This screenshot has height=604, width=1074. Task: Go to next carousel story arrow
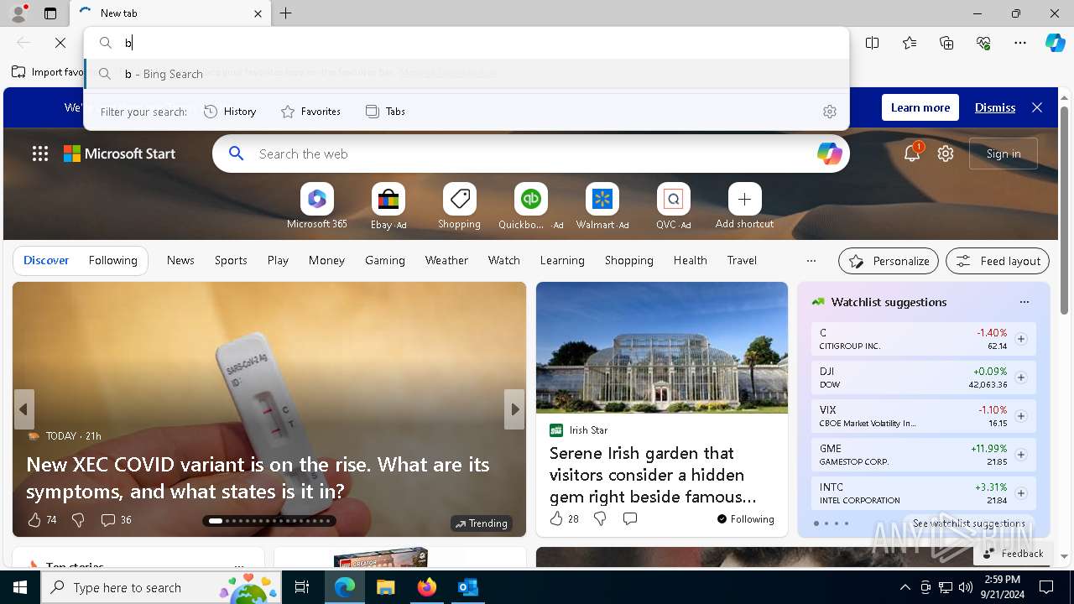pos(514,409)
